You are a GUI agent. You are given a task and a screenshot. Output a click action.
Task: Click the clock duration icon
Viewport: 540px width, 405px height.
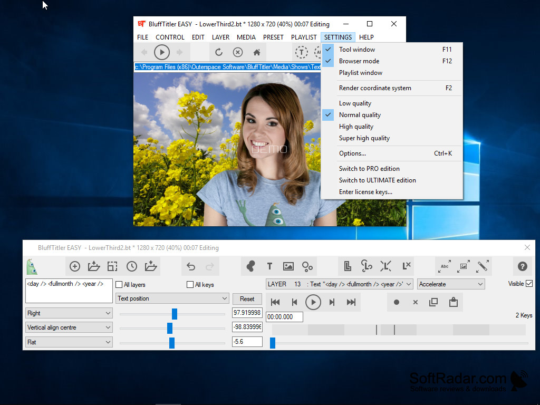click(x=131, y=266)
